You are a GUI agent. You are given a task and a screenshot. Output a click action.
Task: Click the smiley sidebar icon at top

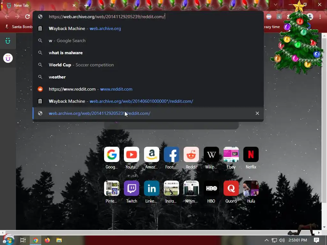(8, 41)
